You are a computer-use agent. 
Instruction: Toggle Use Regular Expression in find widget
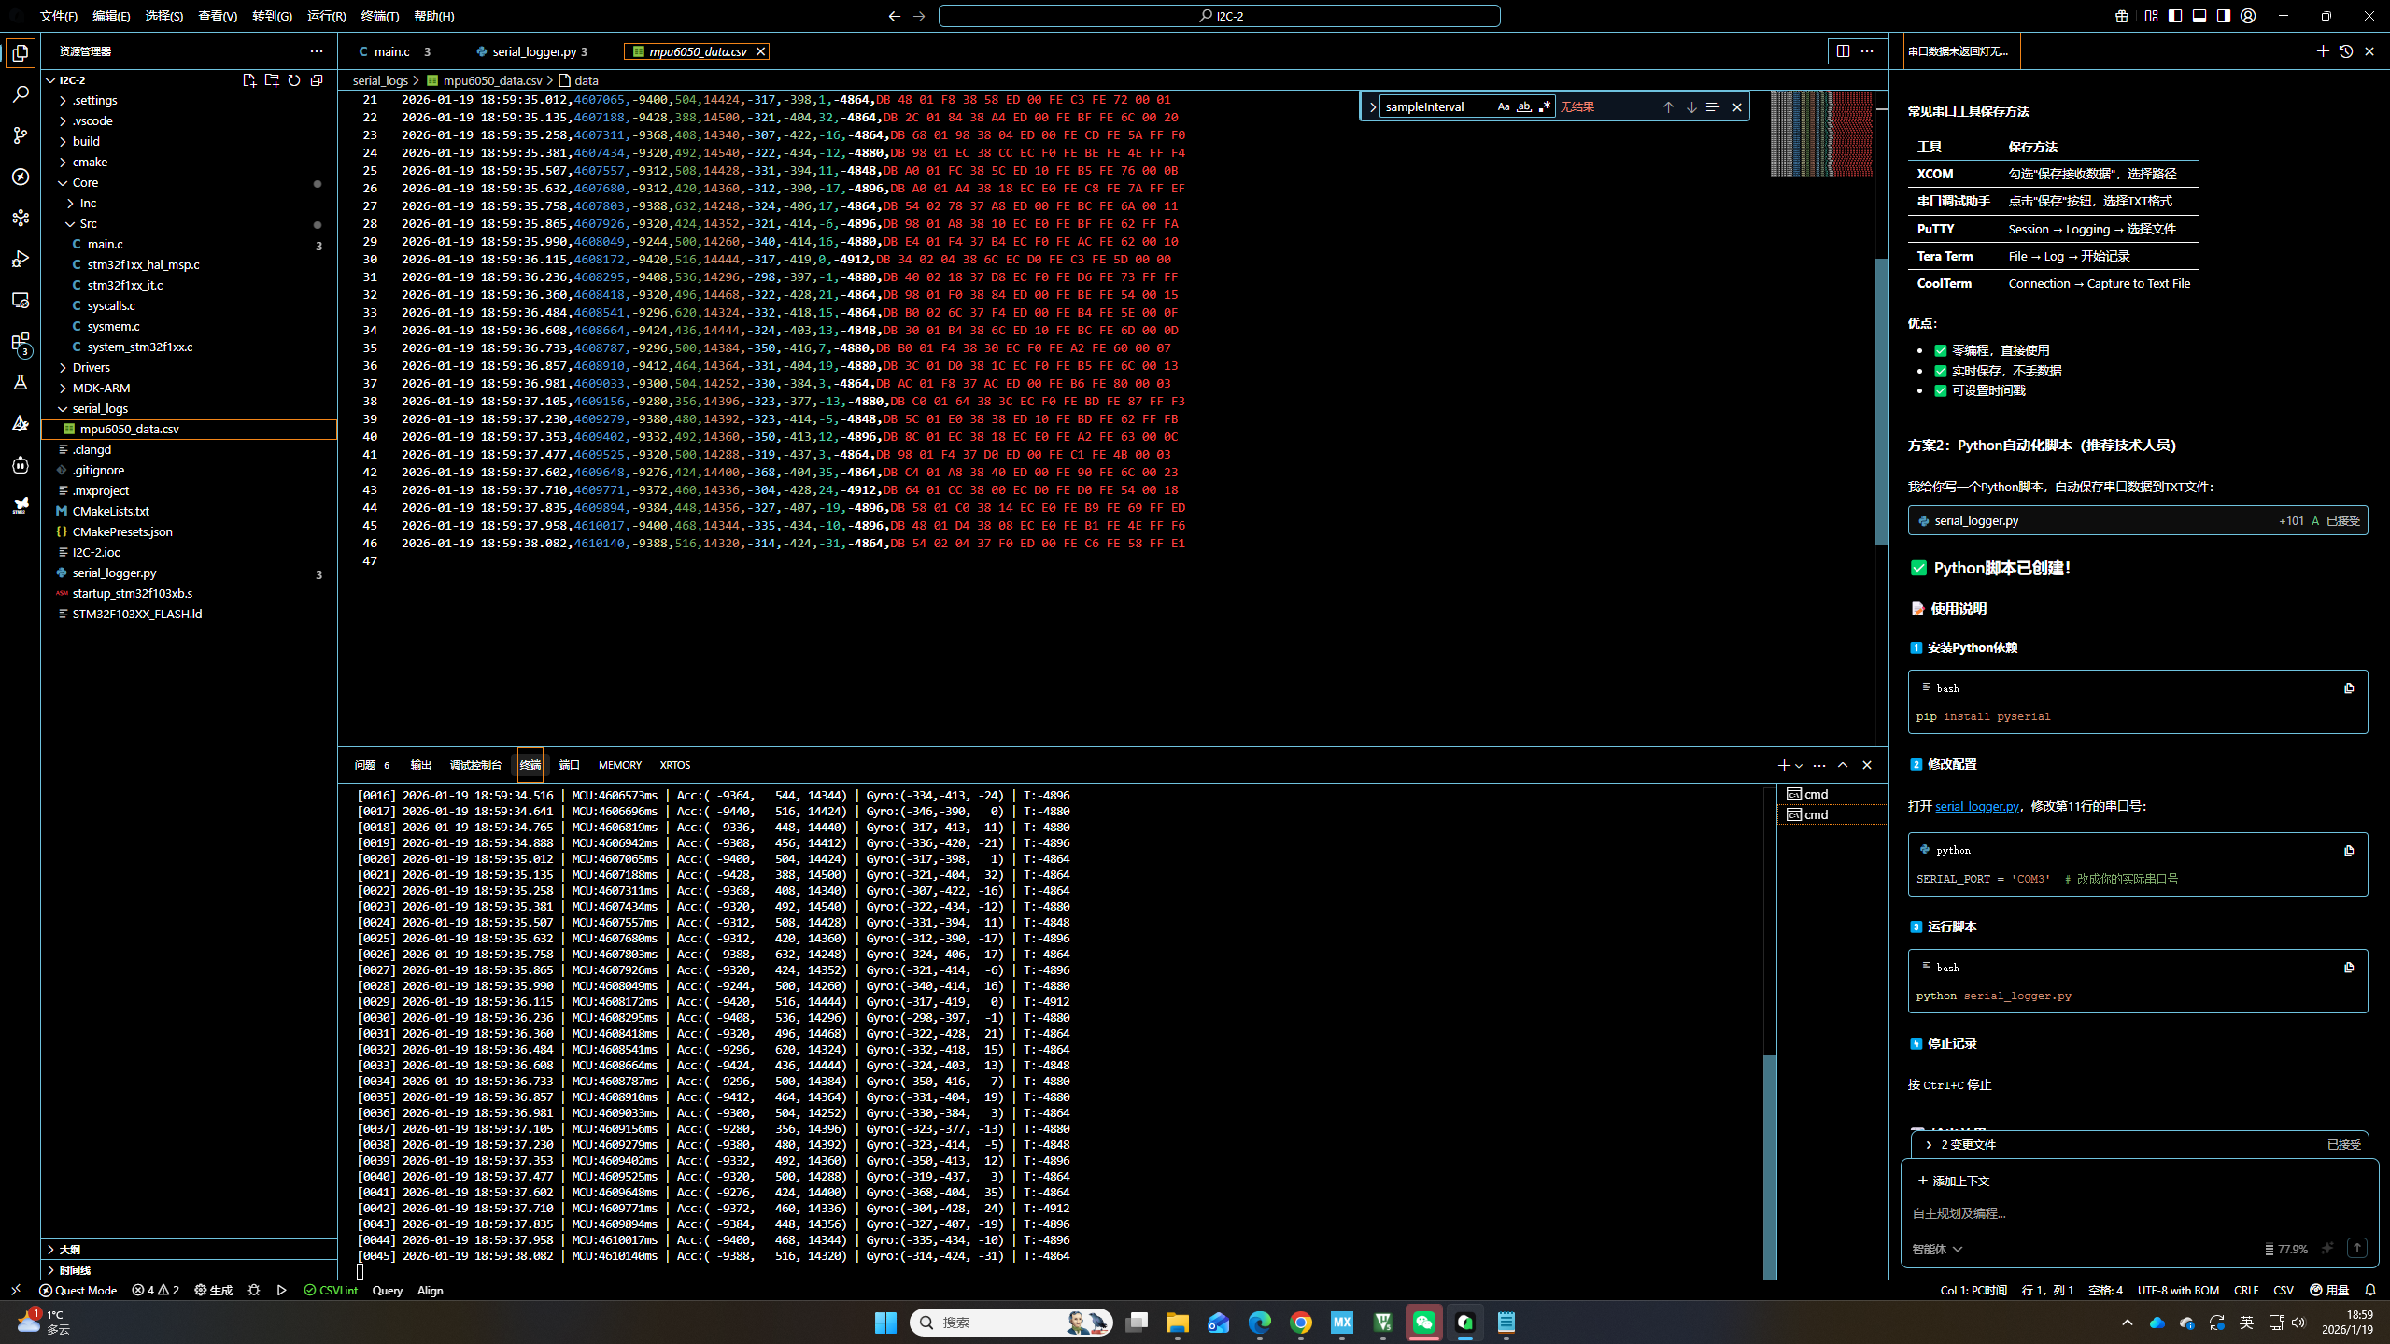tap(1544, 106)
